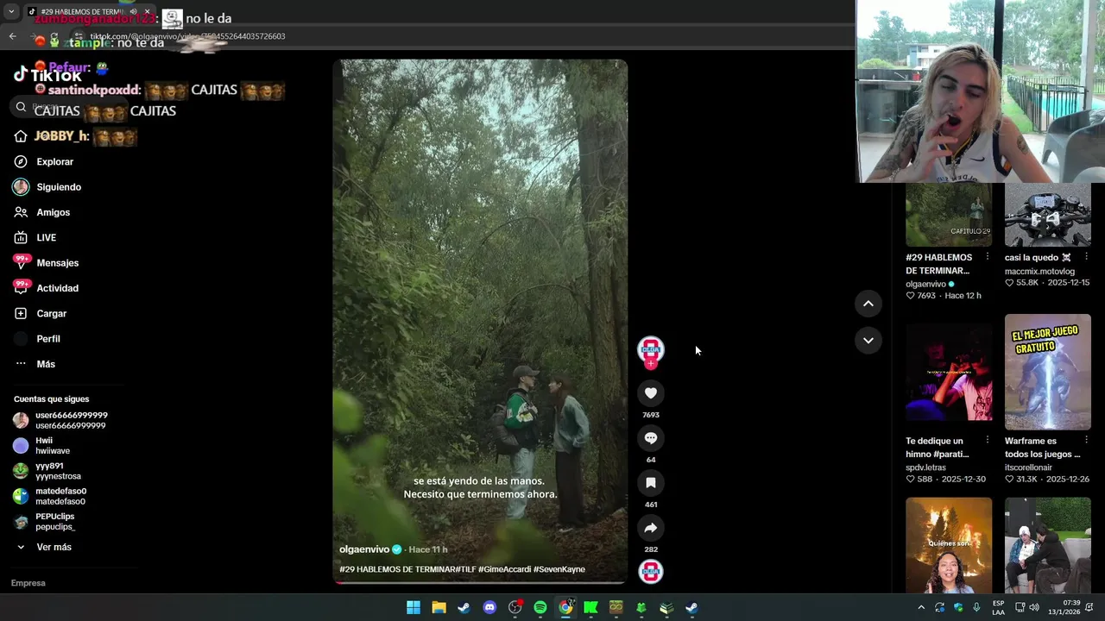Click the browser back arrow
The image size is (1105, 621).
[x=12, y=36]
